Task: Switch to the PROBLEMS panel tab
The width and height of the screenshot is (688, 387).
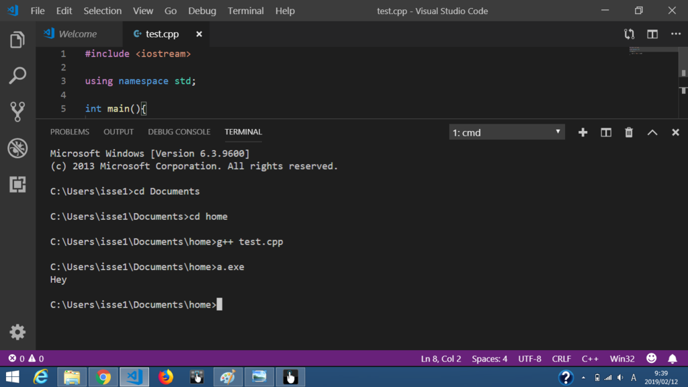Action: pos(69,132)
